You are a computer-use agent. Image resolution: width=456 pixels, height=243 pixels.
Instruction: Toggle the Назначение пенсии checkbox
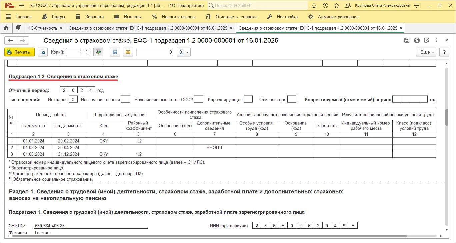click(126, 99)
